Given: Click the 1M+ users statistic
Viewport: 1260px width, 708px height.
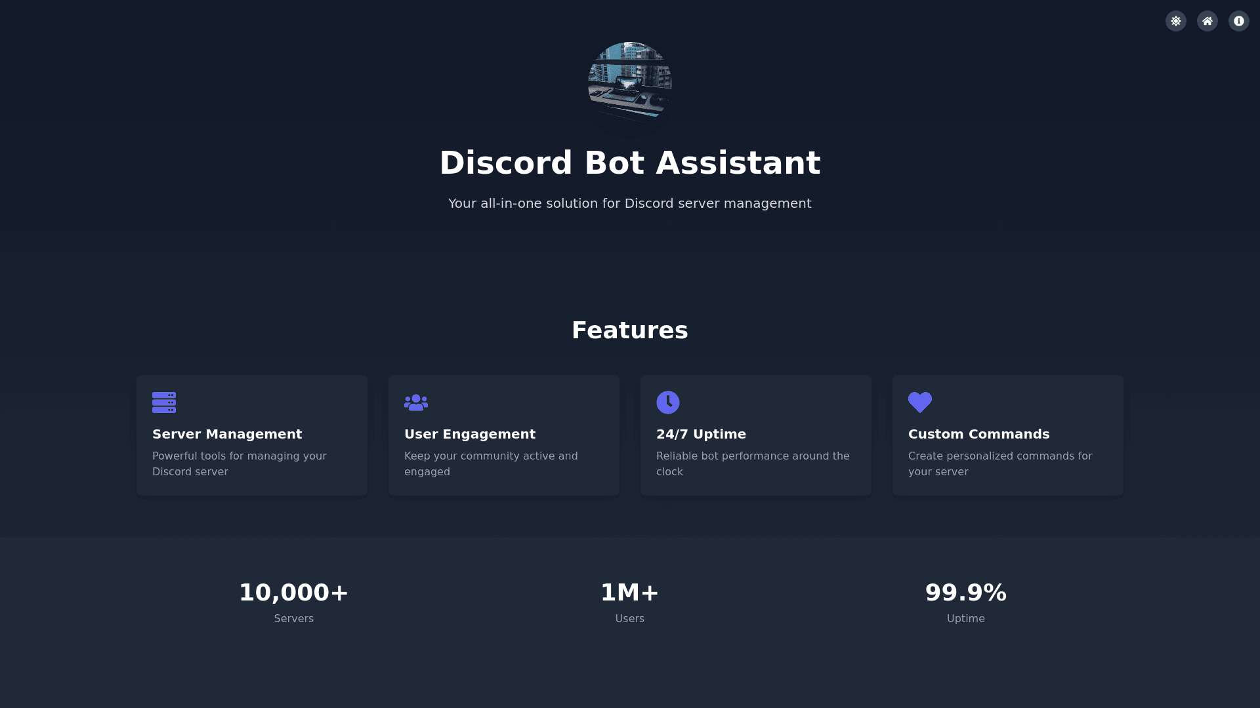Looking at the screenshot, I should click(x=629, y=593).
